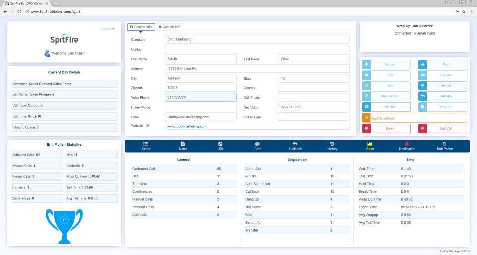
Task: Click the Appt Scheduled scale icon
Action: click(366, 118)
